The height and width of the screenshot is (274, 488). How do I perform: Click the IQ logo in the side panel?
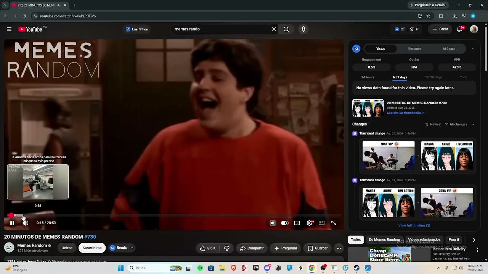tap(356, 49)
